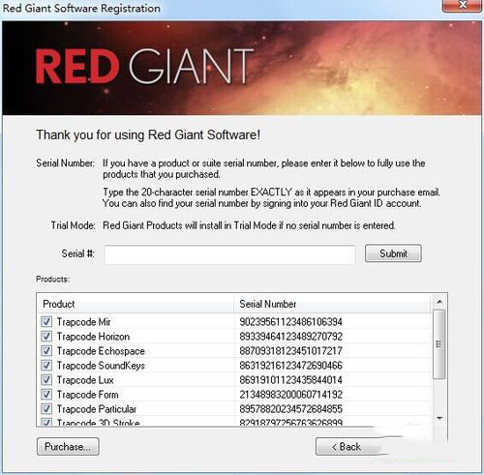This screenshot has height=475, width=484.
Task: Toggle the Trapcode Particular checkbox
Action: pos(46,408)
